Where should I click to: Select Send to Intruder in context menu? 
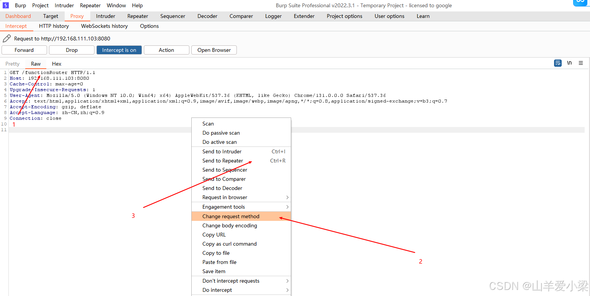(x=241, y=151)
